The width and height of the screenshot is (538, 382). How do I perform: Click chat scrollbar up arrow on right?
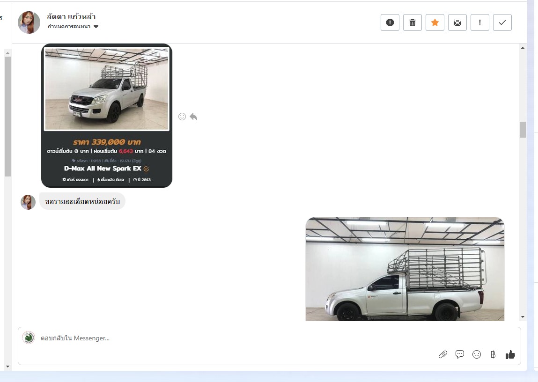523,48
